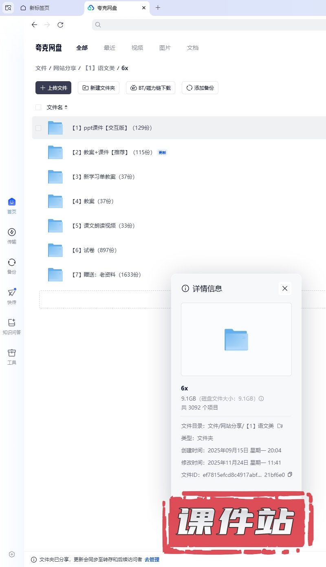Click the 首页 home sidebar icon

tap(12, 202)
